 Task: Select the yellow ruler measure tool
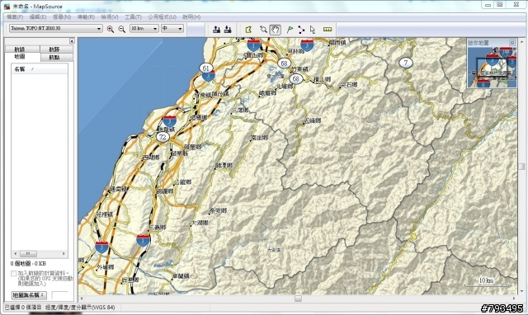(x=328, y=30)
